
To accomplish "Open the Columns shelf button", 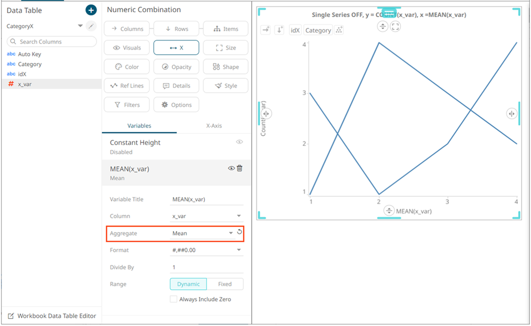I will tap(126, 29).
